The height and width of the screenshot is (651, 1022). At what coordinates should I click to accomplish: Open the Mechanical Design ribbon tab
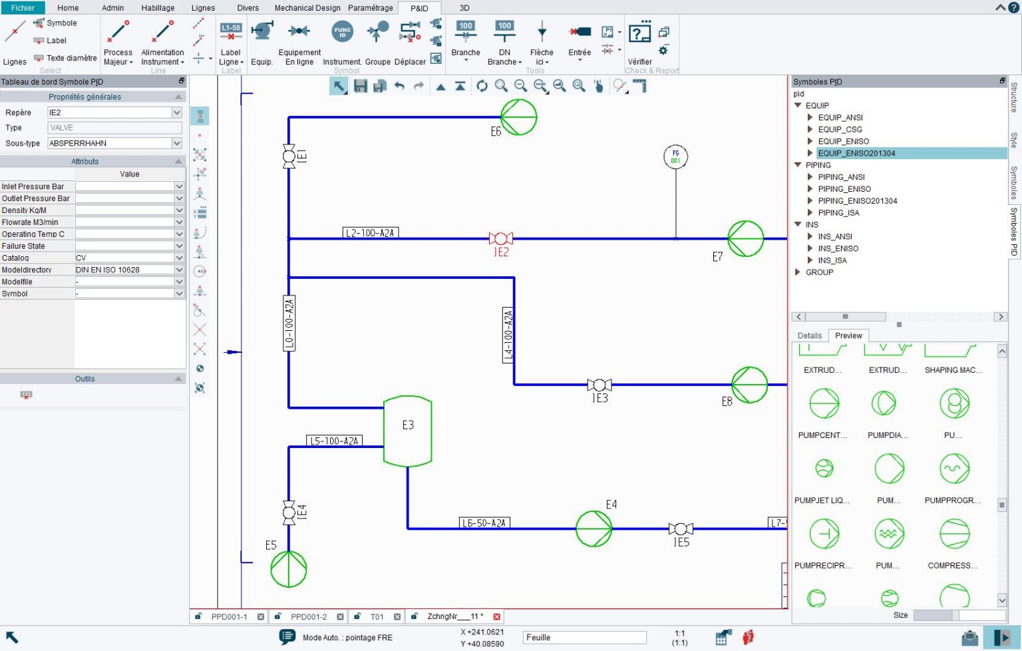point(307,7)
